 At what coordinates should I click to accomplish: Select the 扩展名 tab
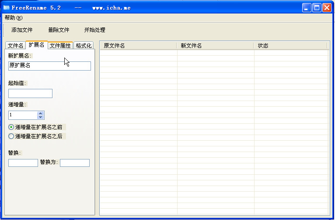coord(37,45)
